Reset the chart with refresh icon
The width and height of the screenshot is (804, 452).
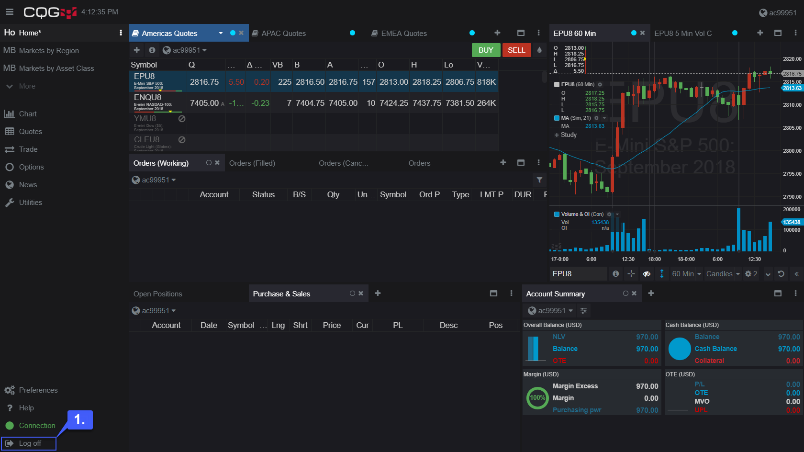(781, 274)
